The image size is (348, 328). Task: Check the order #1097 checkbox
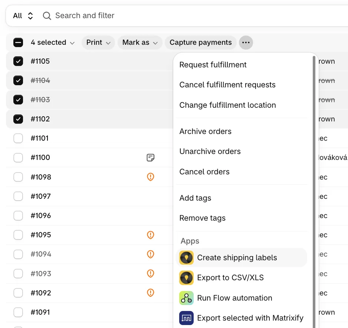point(18,196)
